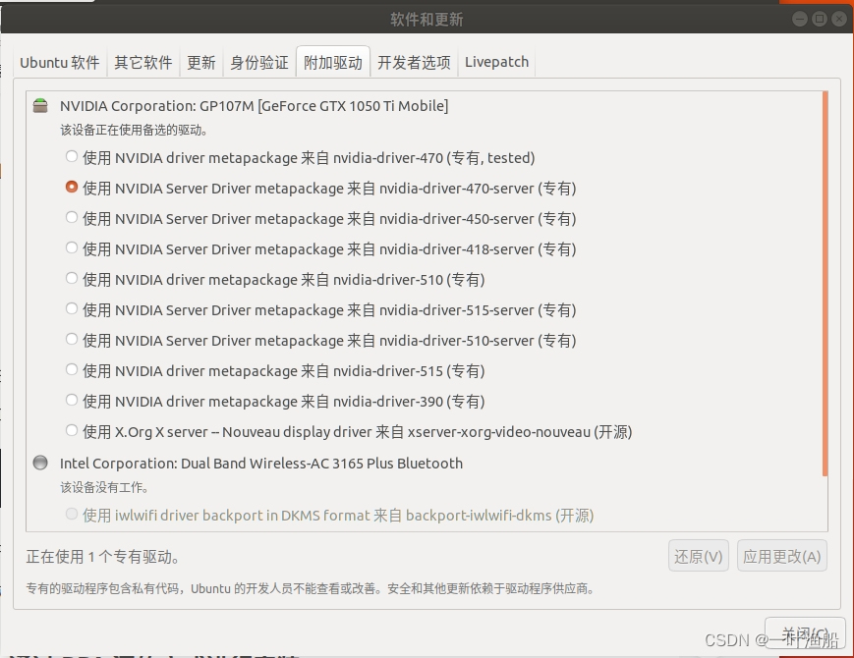The width and height of the screenshot is (854, 658).
Task: Click the NVIDIA Corporation GP107M device heading
Action: pos(254,106)
